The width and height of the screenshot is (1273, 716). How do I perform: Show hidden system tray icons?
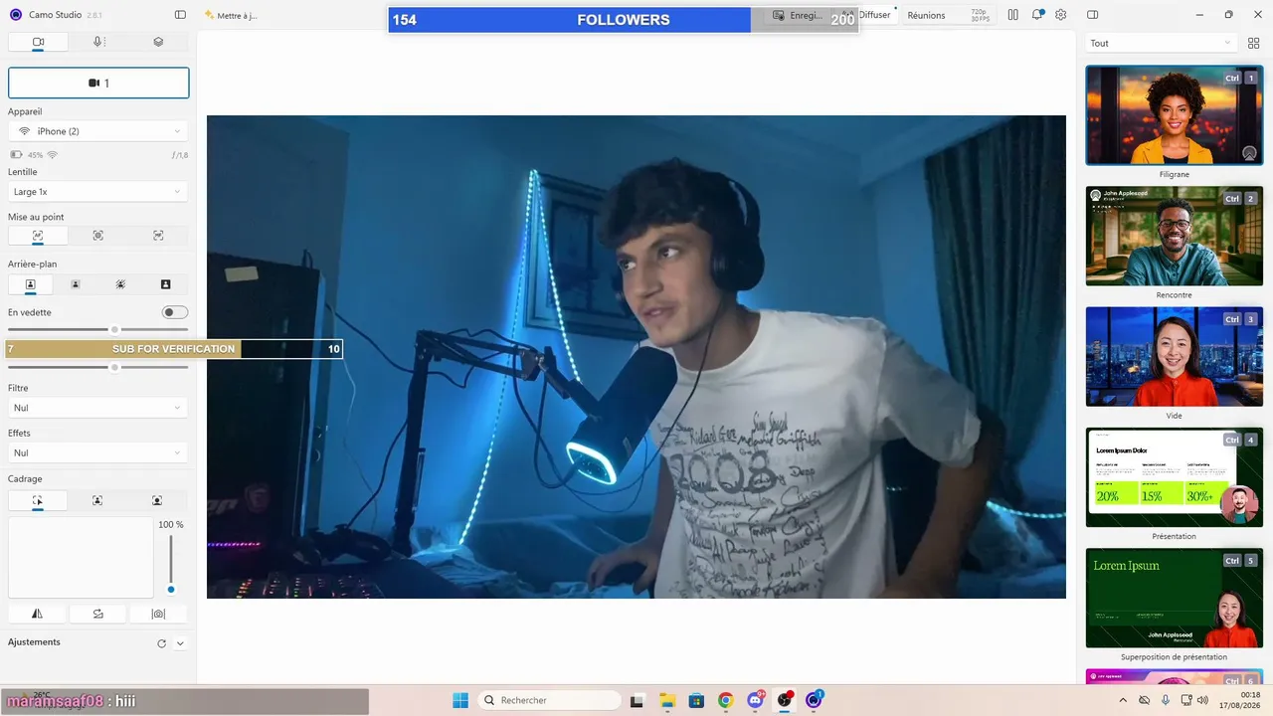(x=1123, y=700)
